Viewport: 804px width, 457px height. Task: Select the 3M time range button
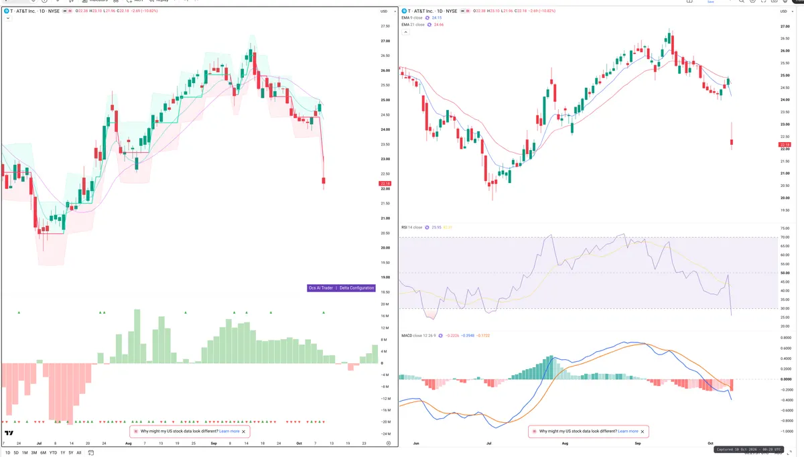(x=34, y=453)
